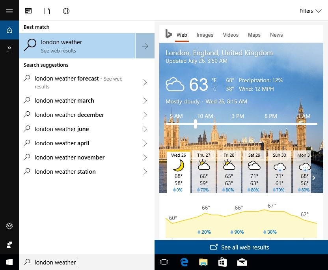Click See all web results
The image size is (328, 270).
[241, 247]
